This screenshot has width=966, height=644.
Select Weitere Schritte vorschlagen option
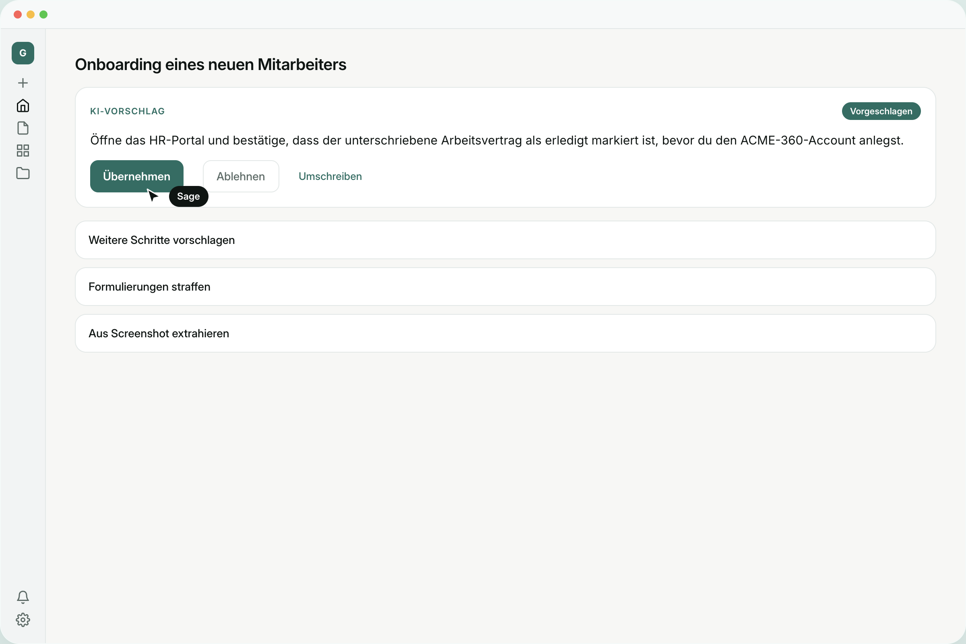coord(506,240)
